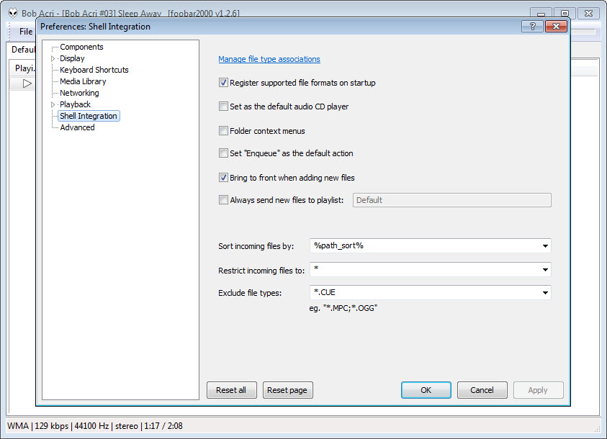Toggle Register supported file formats on startup
The width and height of the screenshot is (607, 439).
pos(223,82)
